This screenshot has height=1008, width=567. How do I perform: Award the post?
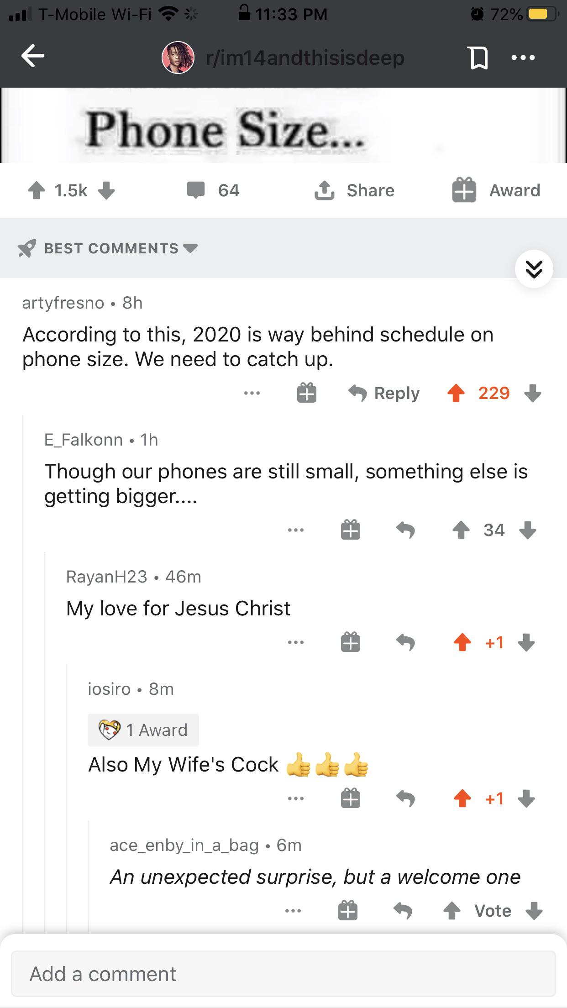pos(496,190)
